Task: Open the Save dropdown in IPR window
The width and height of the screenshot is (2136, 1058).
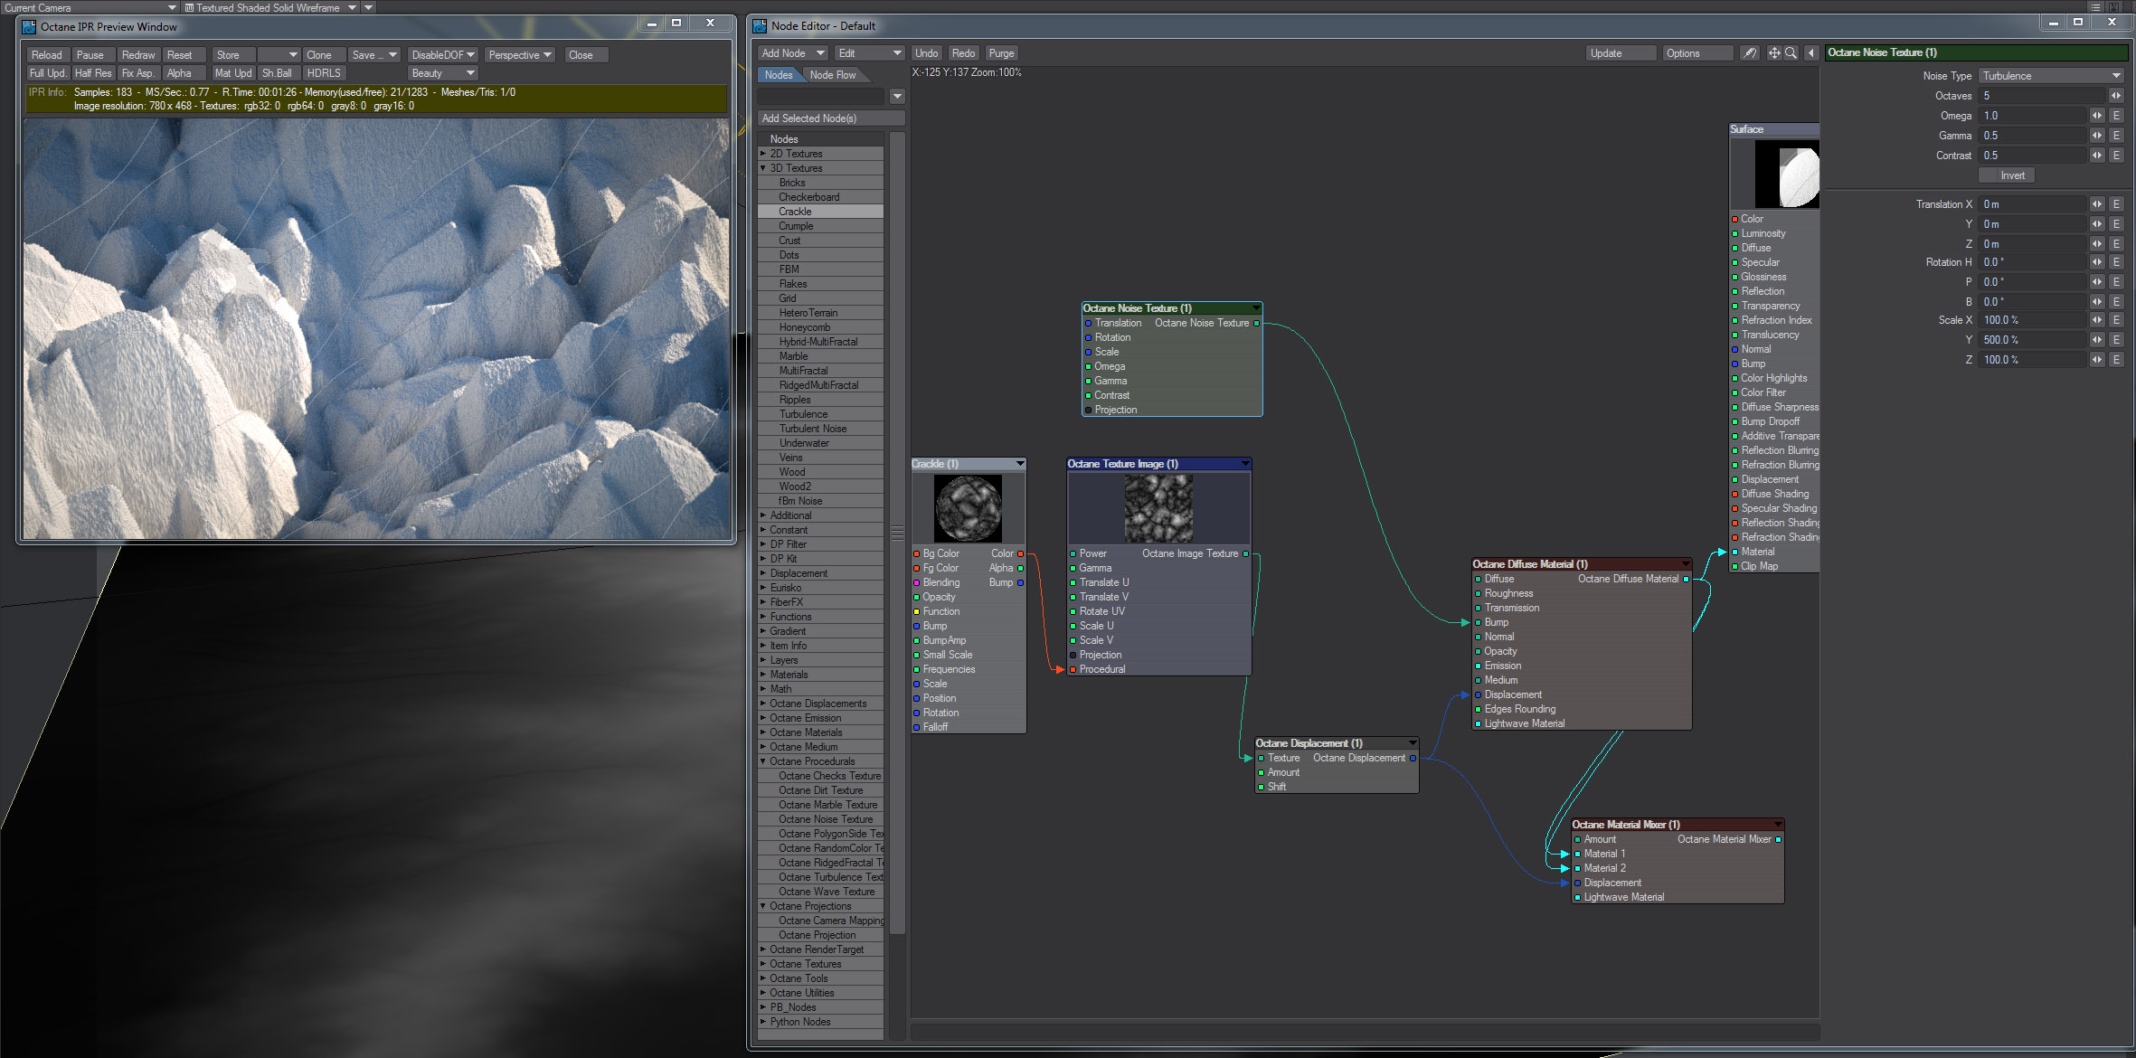Action: [x=374, y=55]
